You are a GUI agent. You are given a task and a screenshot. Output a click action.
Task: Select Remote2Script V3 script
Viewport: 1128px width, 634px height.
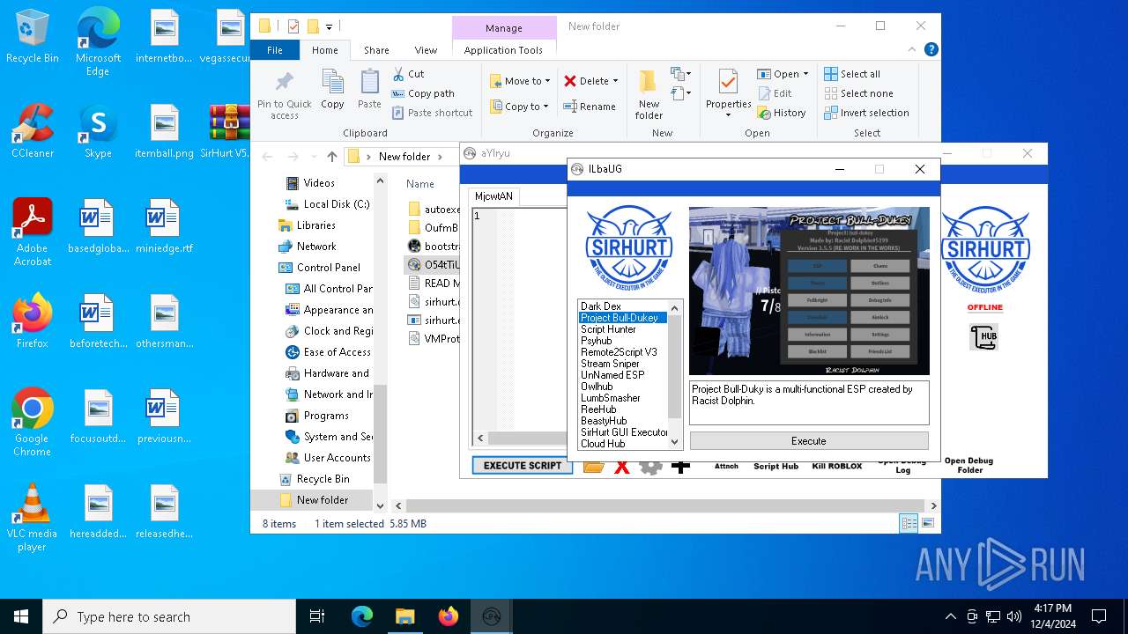619,352
